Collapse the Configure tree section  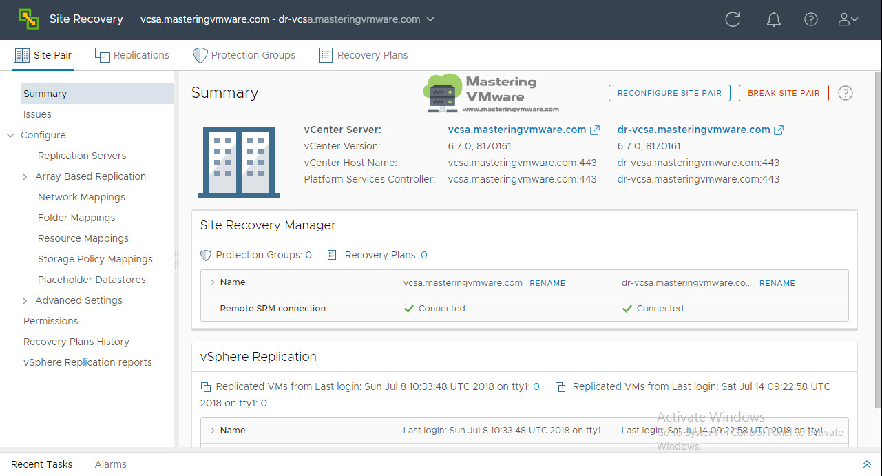[10, 135]
